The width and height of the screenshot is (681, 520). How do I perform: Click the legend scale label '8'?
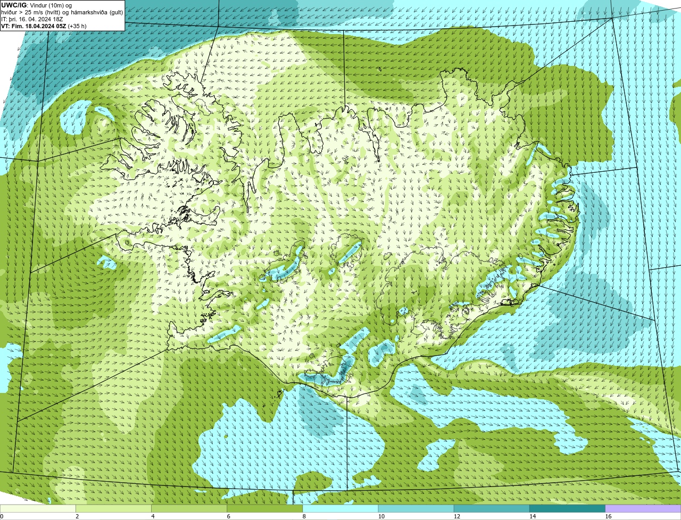[304, 516]
